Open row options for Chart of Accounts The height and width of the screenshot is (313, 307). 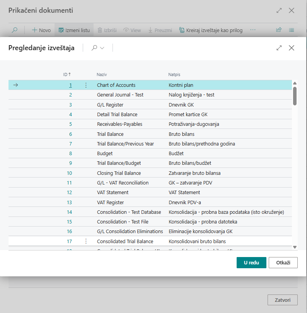(x=86, y=85)
